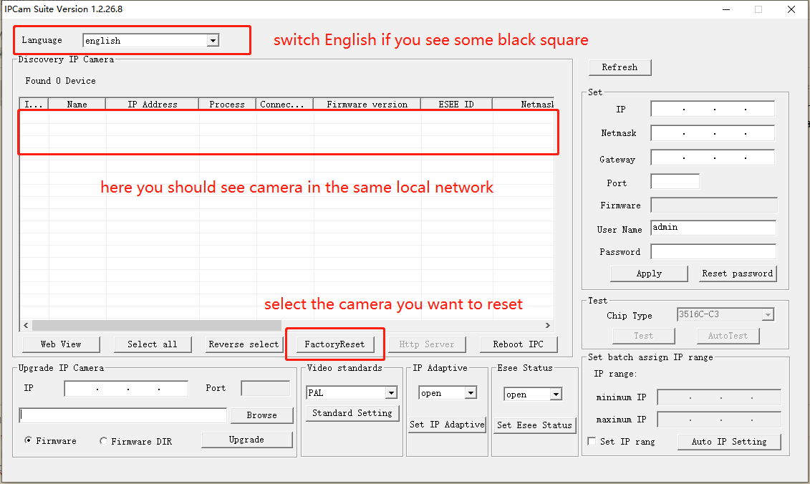This screenshot has width=810, height=484.
Task: Click the Browse button for firmware file
Action: (x=261, y=415)
